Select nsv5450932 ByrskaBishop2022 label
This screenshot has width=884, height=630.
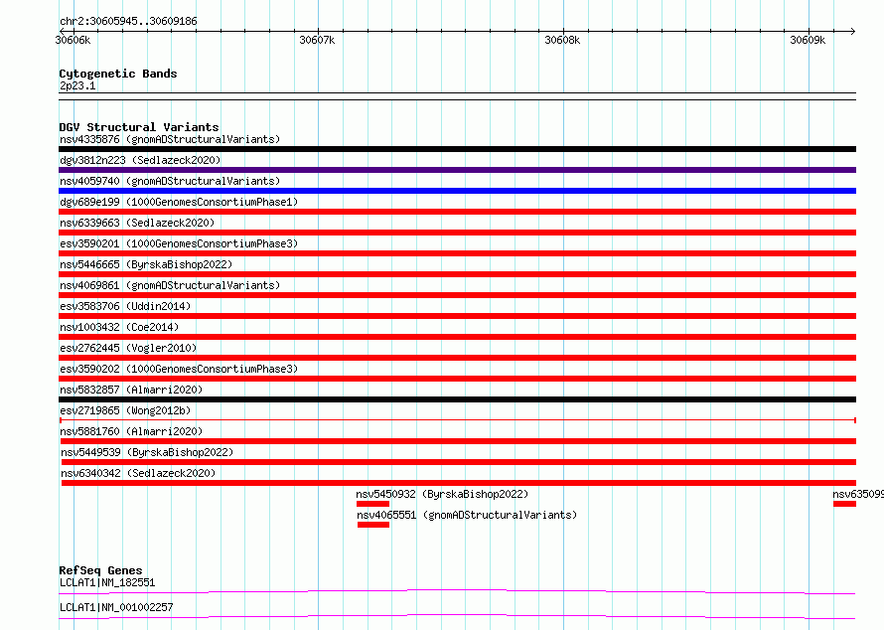tap(442, 494)
